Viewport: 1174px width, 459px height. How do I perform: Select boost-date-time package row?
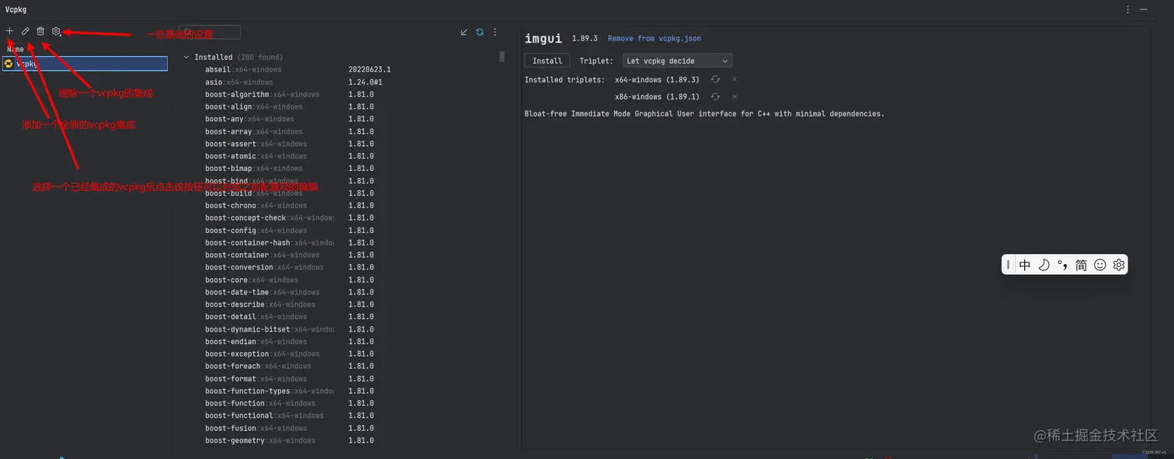click(262, 292)
